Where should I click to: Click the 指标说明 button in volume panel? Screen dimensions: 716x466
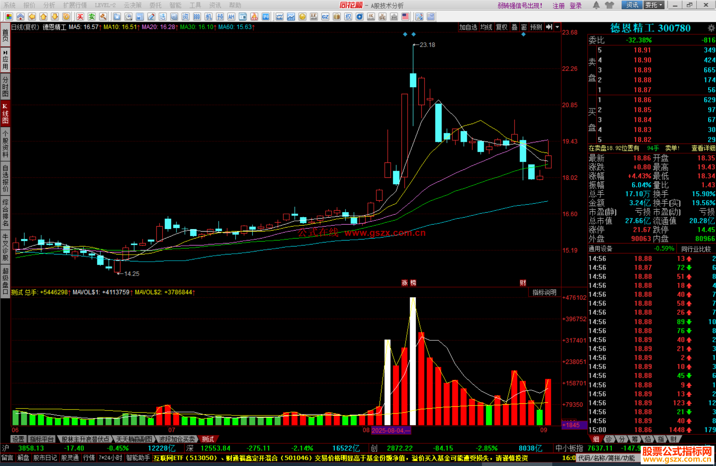click(x=544, y=292)
